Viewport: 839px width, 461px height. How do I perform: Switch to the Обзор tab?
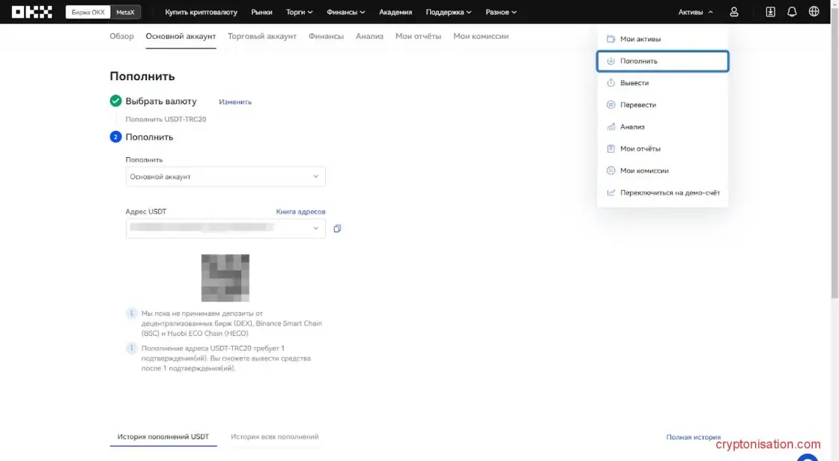tap(121, 37)
